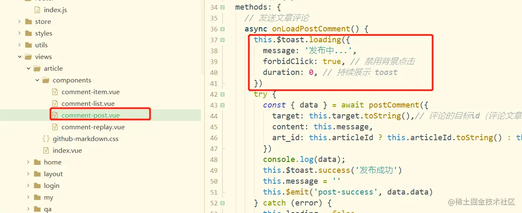Select the login folder label

pyautogui.click(x=51, y=186)
